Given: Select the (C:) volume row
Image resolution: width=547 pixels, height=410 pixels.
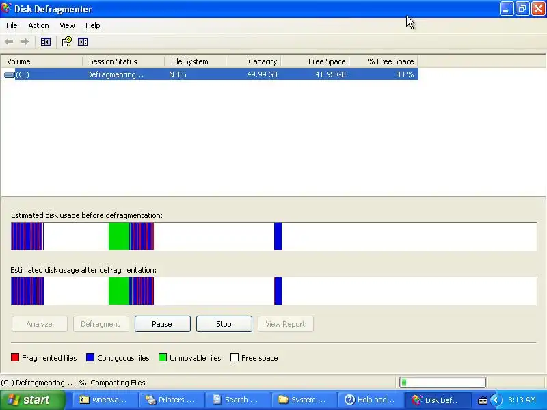Looking at the screenshot, I should [x=210, y=74].
